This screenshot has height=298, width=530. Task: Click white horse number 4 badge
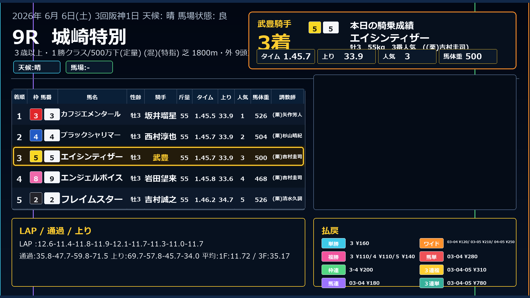click(x=52, y=135)
